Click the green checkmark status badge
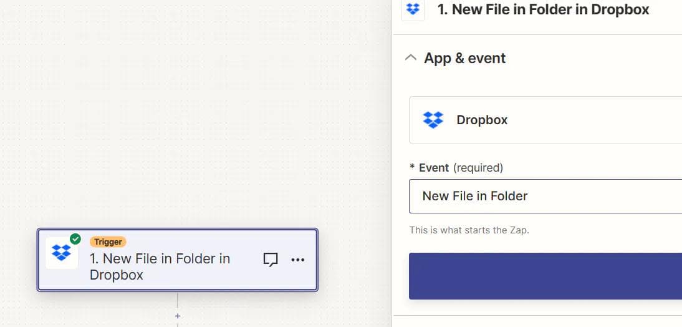 click(75, 239)
